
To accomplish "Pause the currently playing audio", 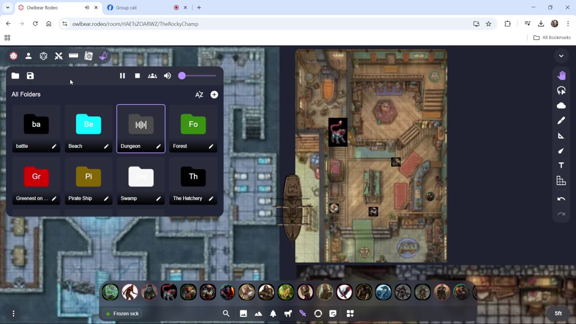I will pyautogui.click(x=122, y=76).
